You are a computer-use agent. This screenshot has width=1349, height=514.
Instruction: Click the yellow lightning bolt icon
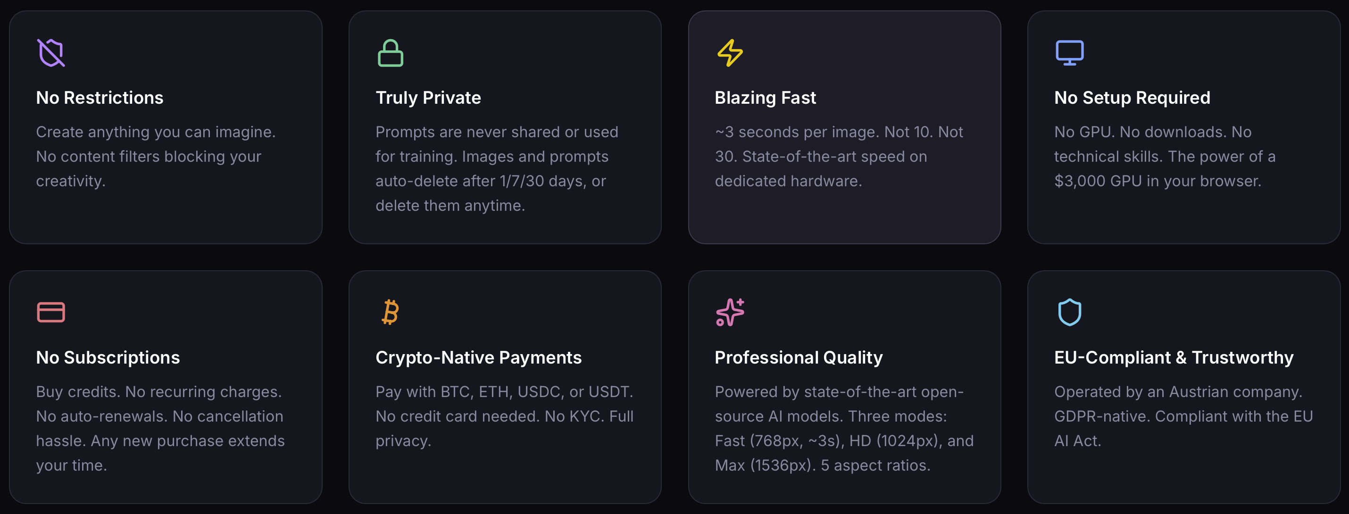click(730, 53)
